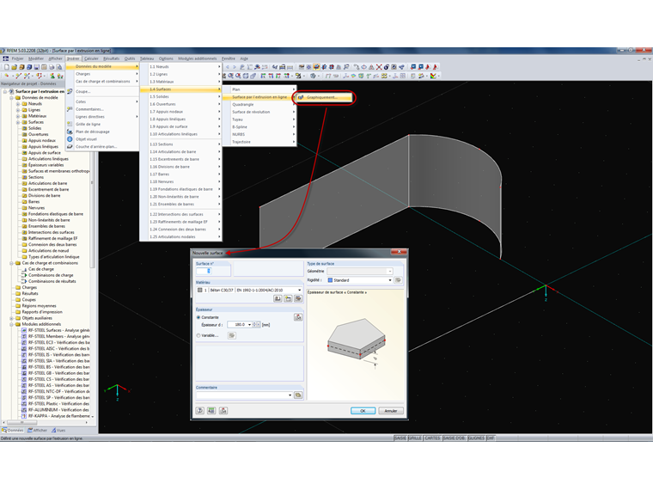Image resolution: width=653 pixels, height=490 pixels.
Task: Click pick-thickness icon beside Constante option
Action: tap(298, 317)
